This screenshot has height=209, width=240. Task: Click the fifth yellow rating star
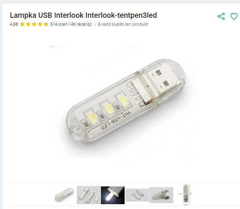[x=46, y=24]
